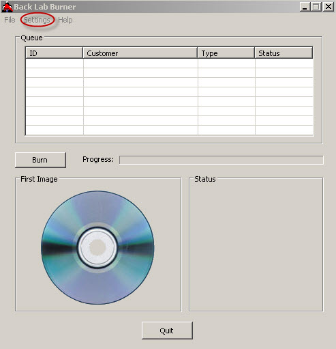Select the CD disc image in First Image
Screen dimensions: 336x349
(97, 247)
